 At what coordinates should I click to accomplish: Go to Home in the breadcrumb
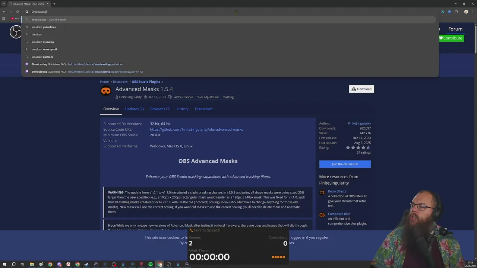pyautogui.click(x=104, y=82)
